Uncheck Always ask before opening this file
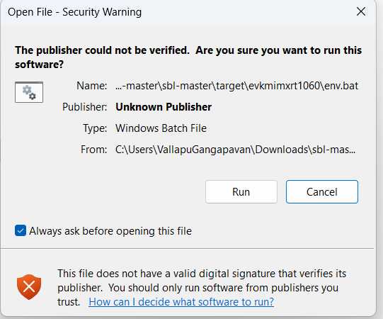This screenshot has width=383, height=319. [x=21, y=230]
